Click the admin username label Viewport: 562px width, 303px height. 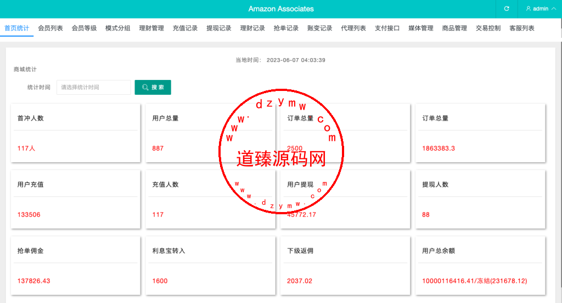click(x=541, y=9)
